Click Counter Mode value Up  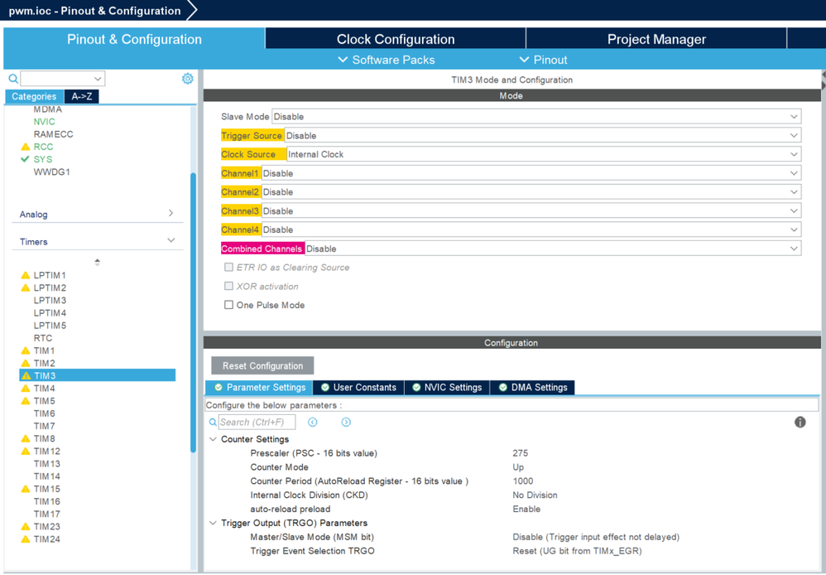(518, 466)
